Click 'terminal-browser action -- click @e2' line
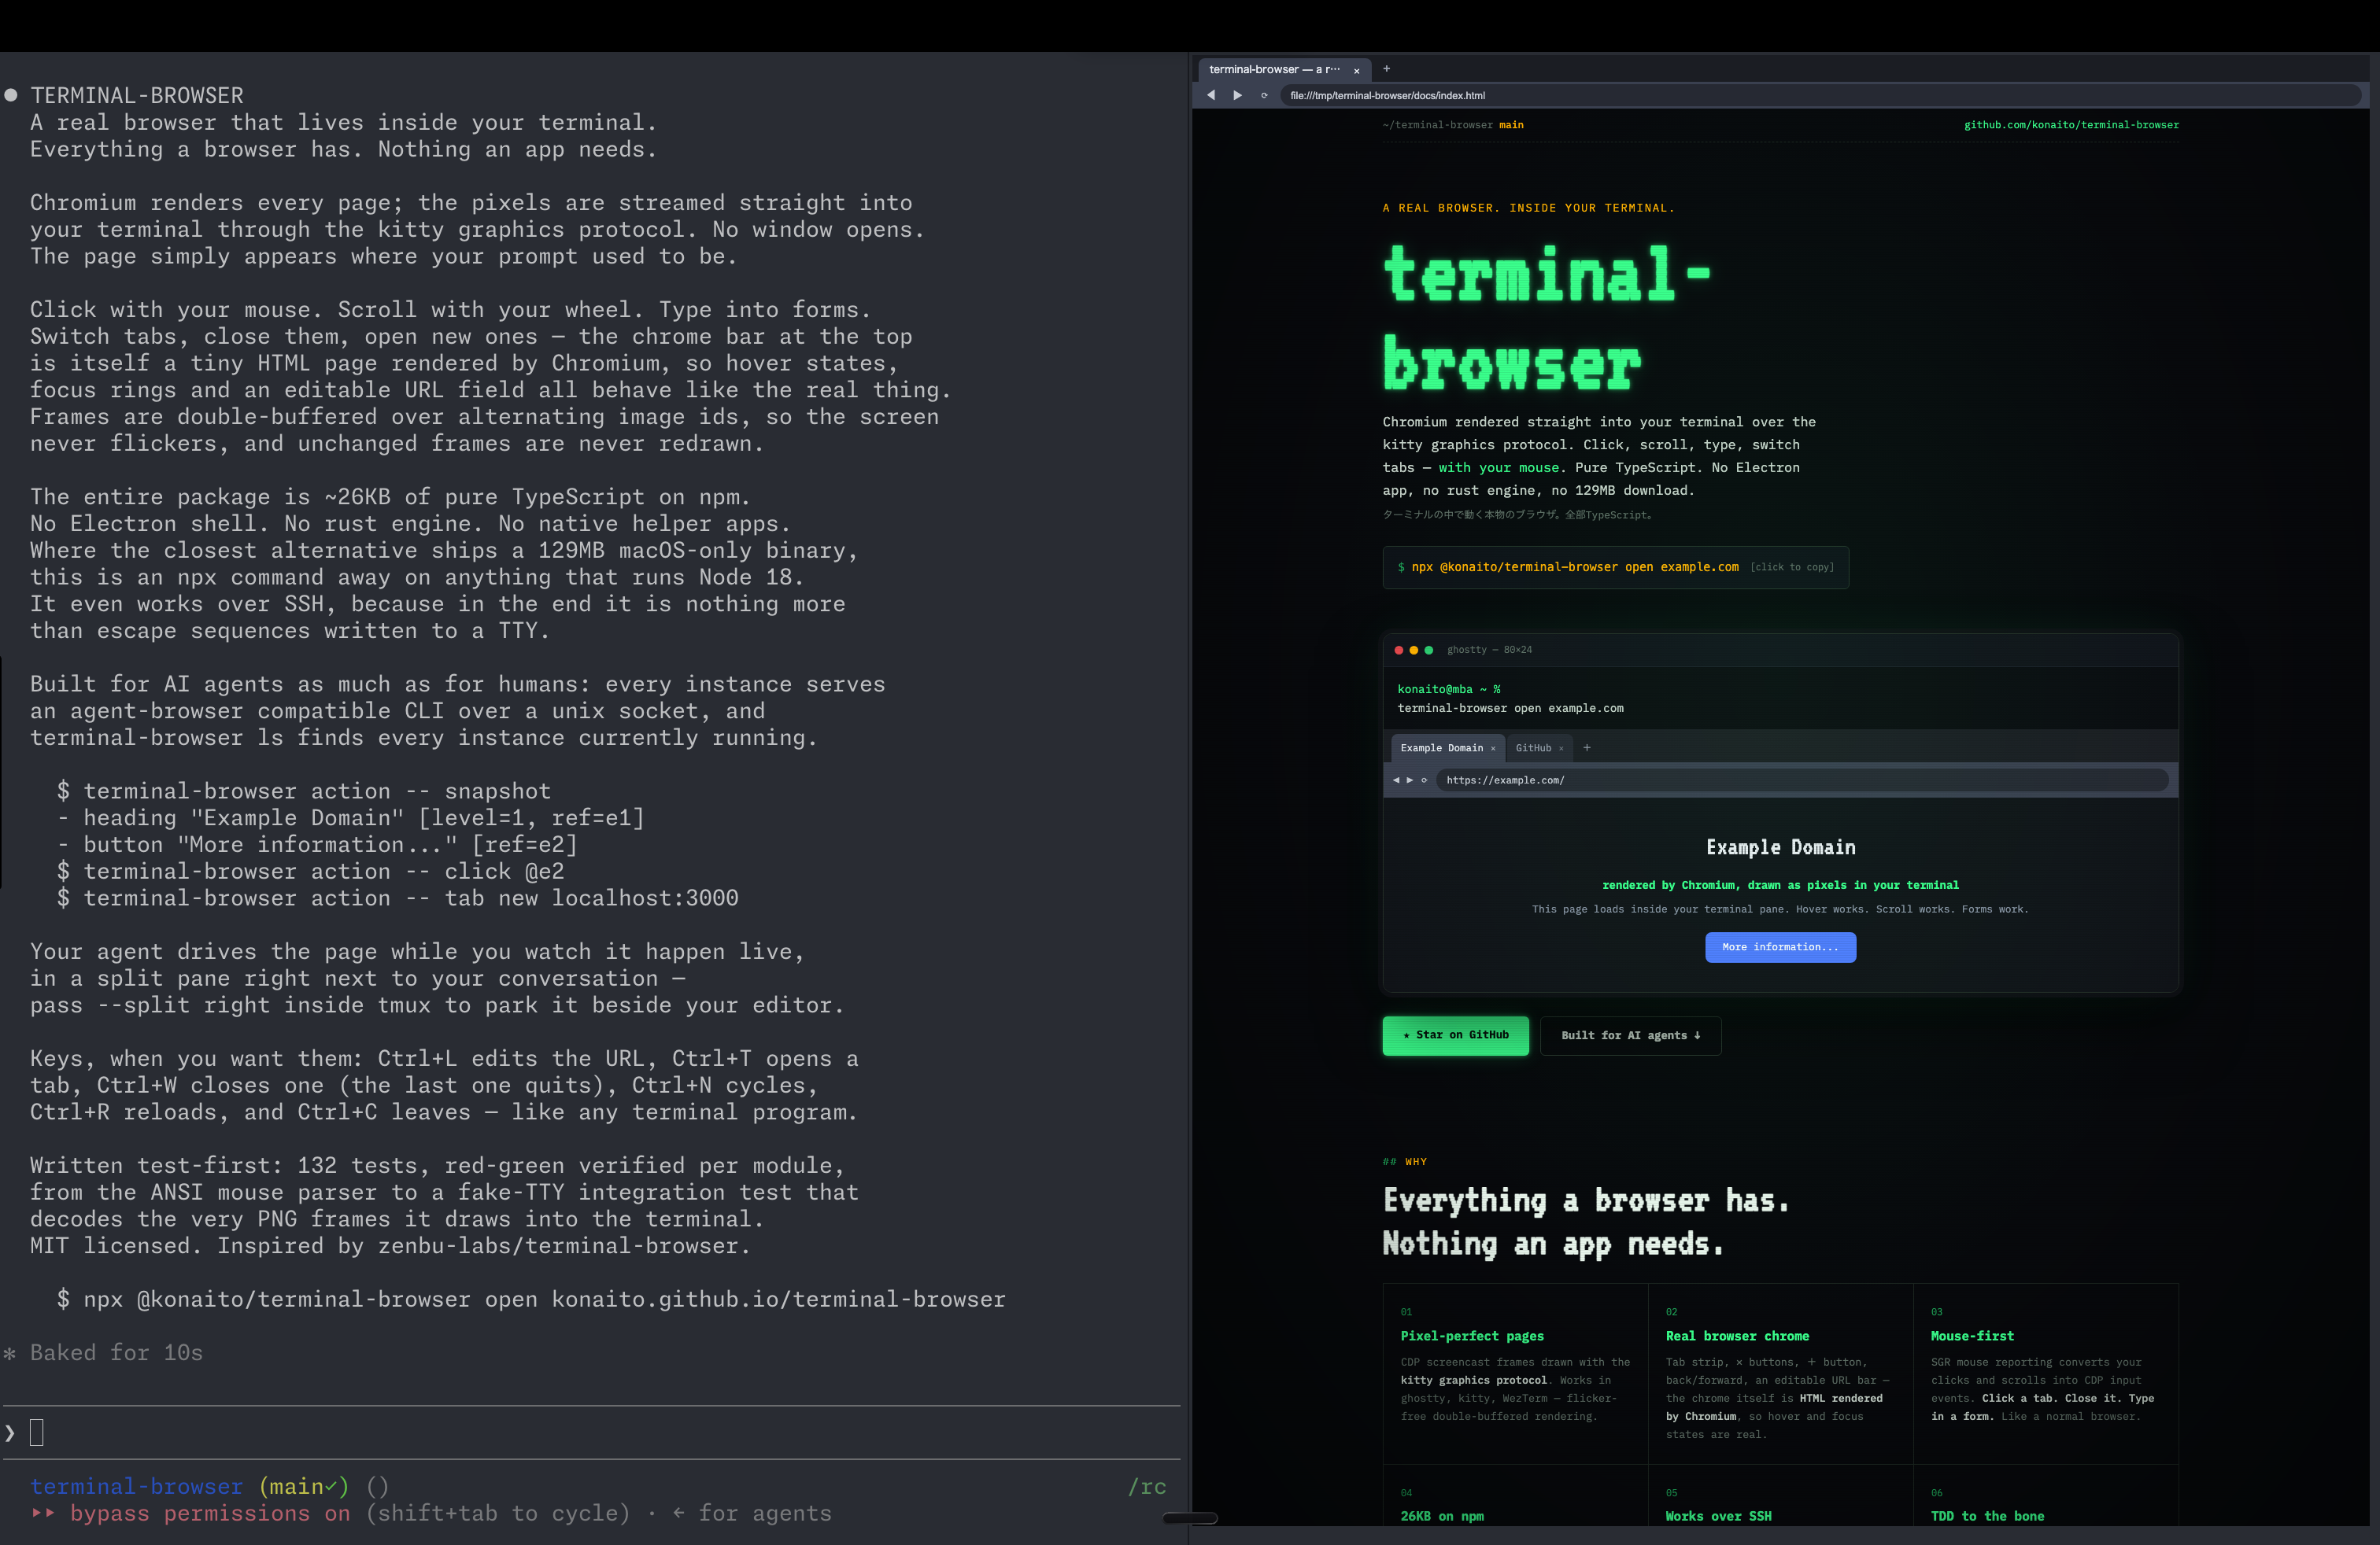The height and width of the screenshot is (1545, 2380). pyautogui.click(x=311, y=872)
